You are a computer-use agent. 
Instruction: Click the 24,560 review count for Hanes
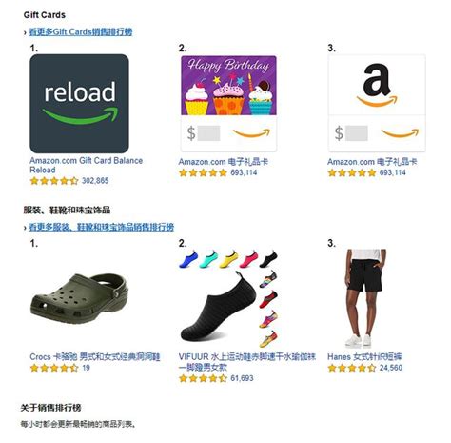click(391, 368)
